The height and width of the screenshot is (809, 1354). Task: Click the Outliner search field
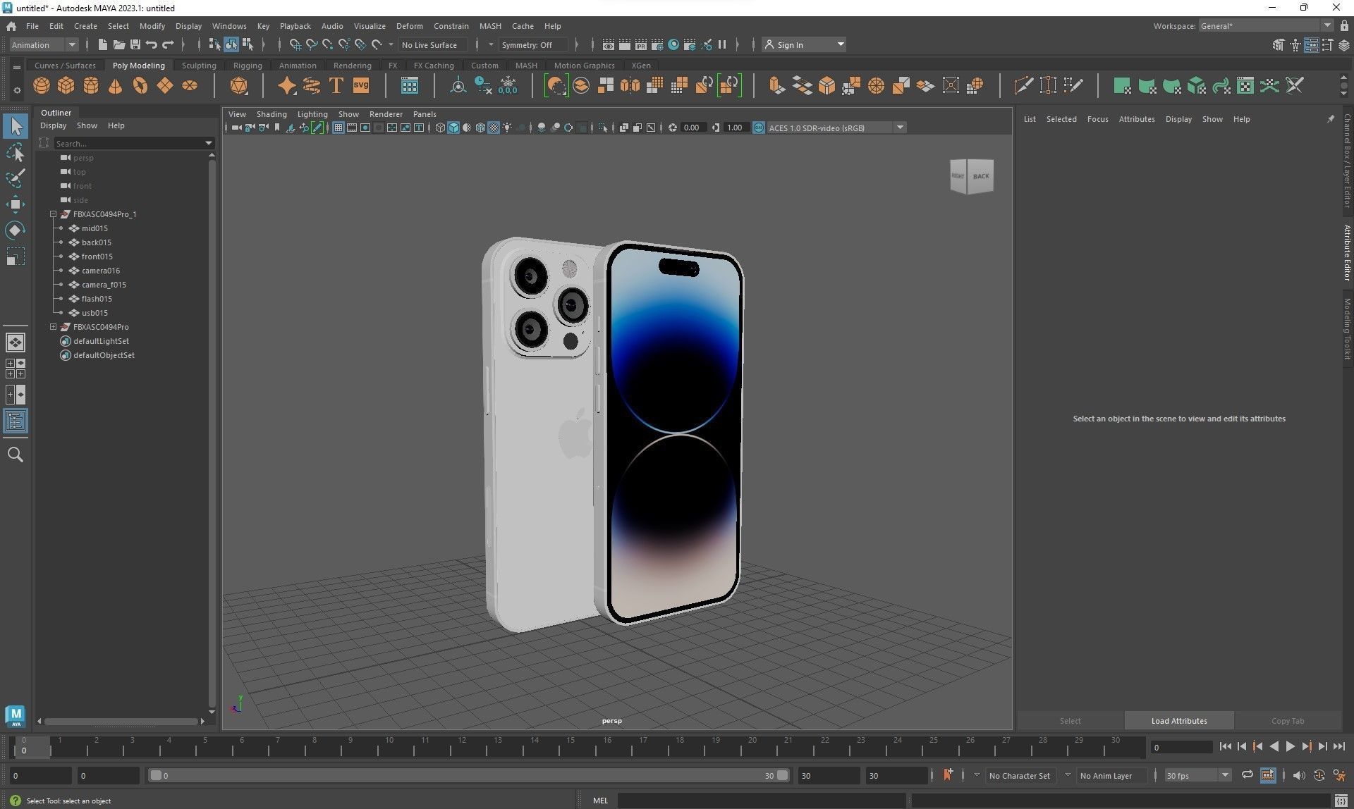coord(129,143)
